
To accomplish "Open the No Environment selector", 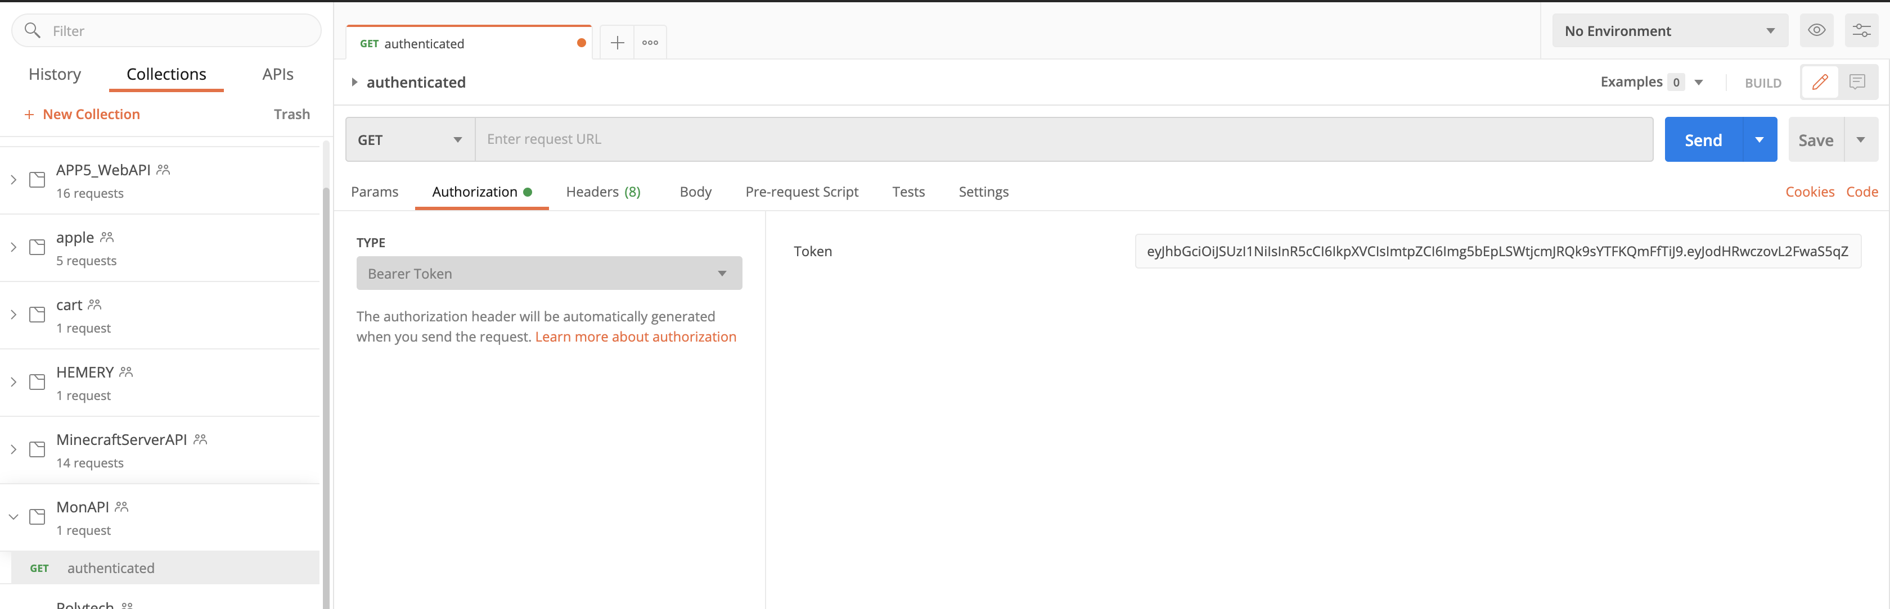I will 1669,31.
